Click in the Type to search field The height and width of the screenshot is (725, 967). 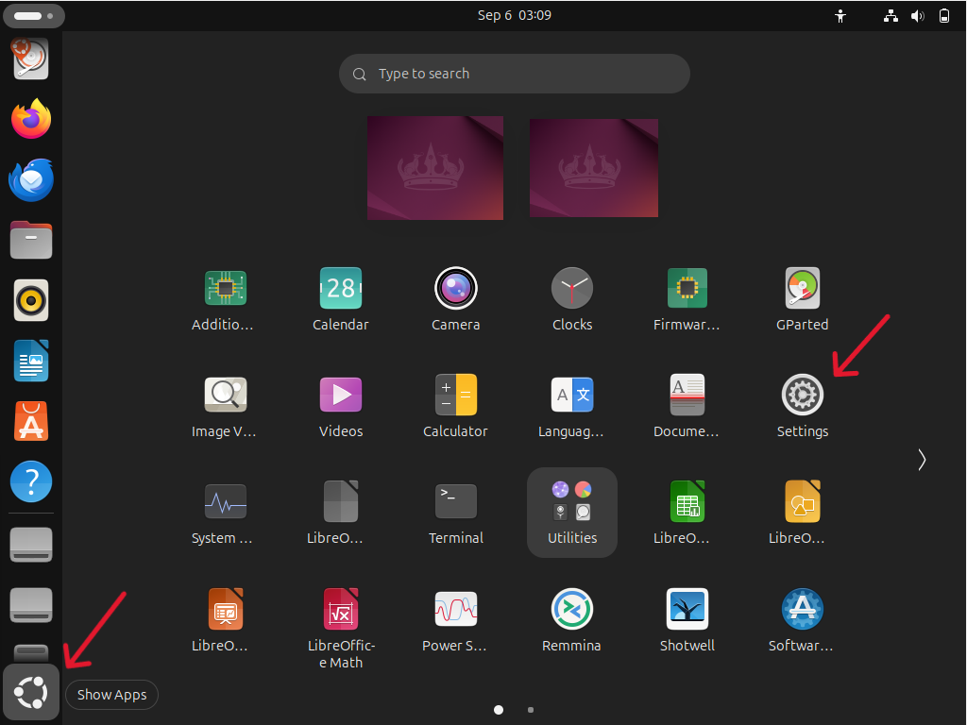[x=515, y=74]
